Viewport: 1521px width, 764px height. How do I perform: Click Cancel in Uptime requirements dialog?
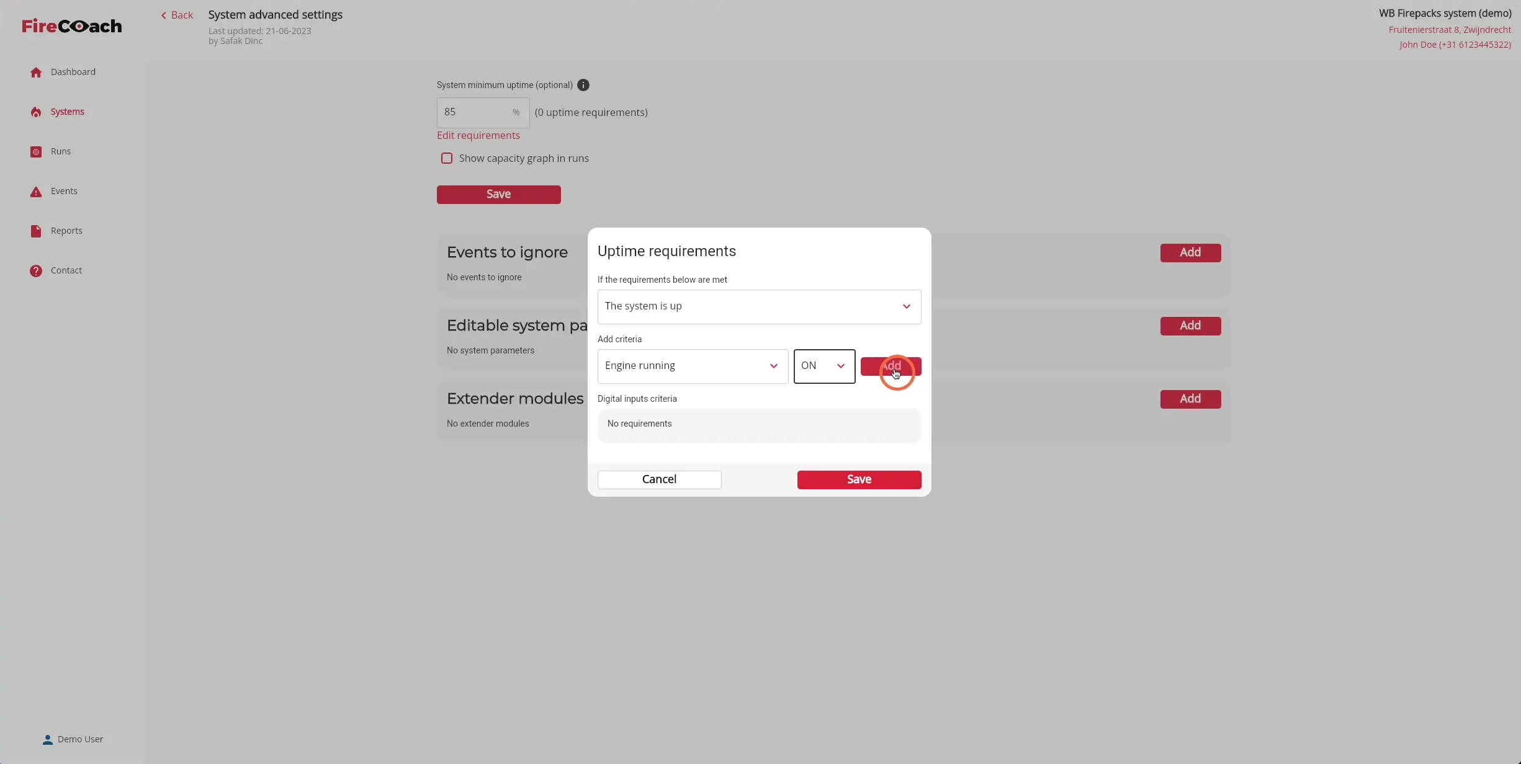pos(659,479)
